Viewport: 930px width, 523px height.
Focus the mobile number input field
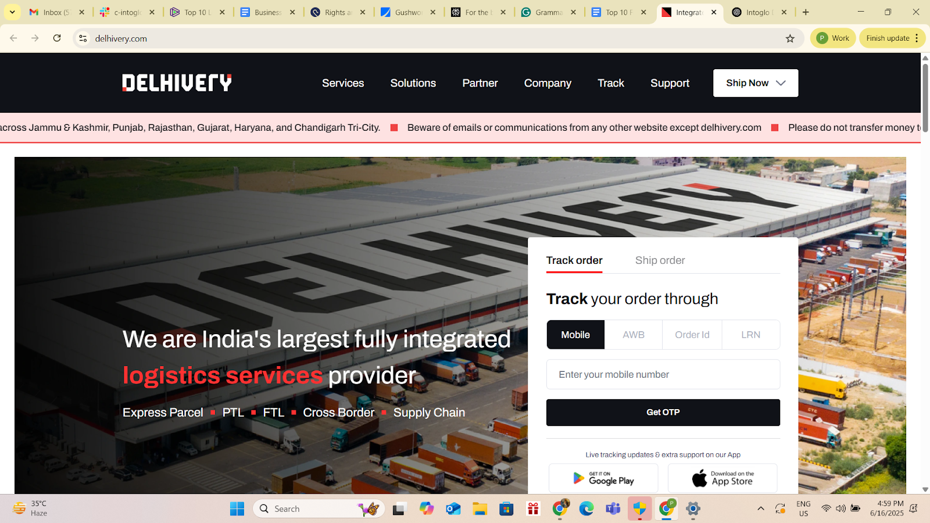click(x=663, y=374)
